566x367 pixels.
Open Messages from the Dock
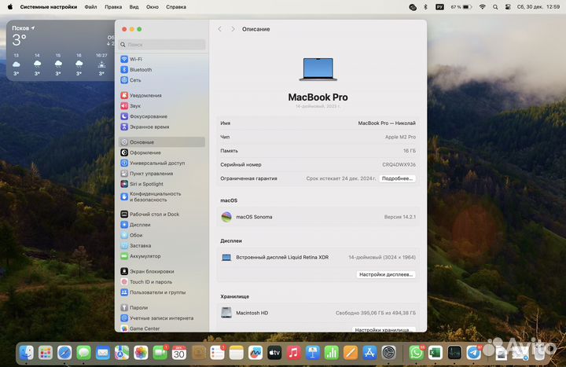coord(84,353)
